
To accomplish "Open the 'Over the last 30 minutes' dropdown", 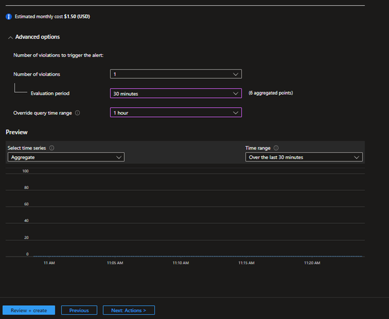I will point(304,157).
